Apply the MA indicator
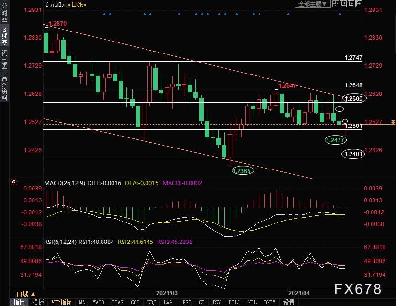Screen dimensions: 396x306 coord(82,302)
